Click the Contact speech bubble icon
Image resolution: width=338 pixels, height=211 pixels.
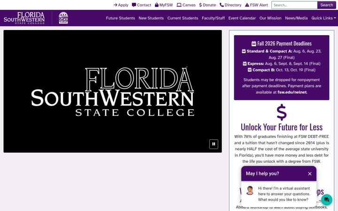coord(134,5)
